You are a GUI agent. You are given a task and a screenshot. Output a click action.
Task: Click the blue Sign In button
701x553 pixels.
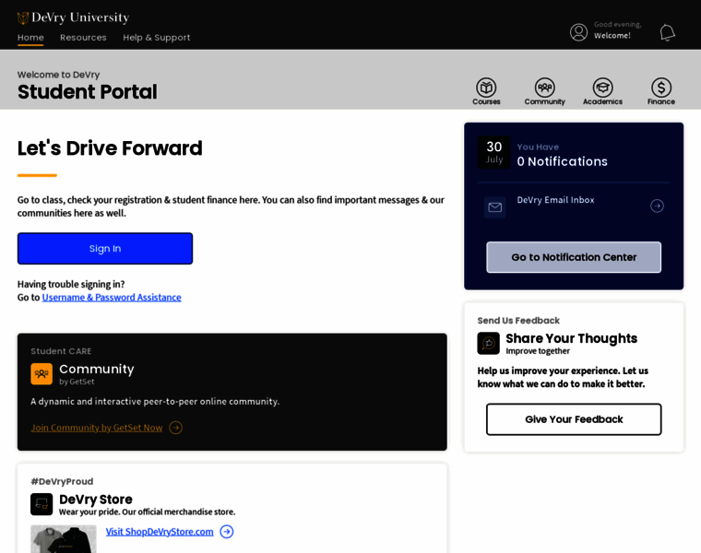(105, 248)
